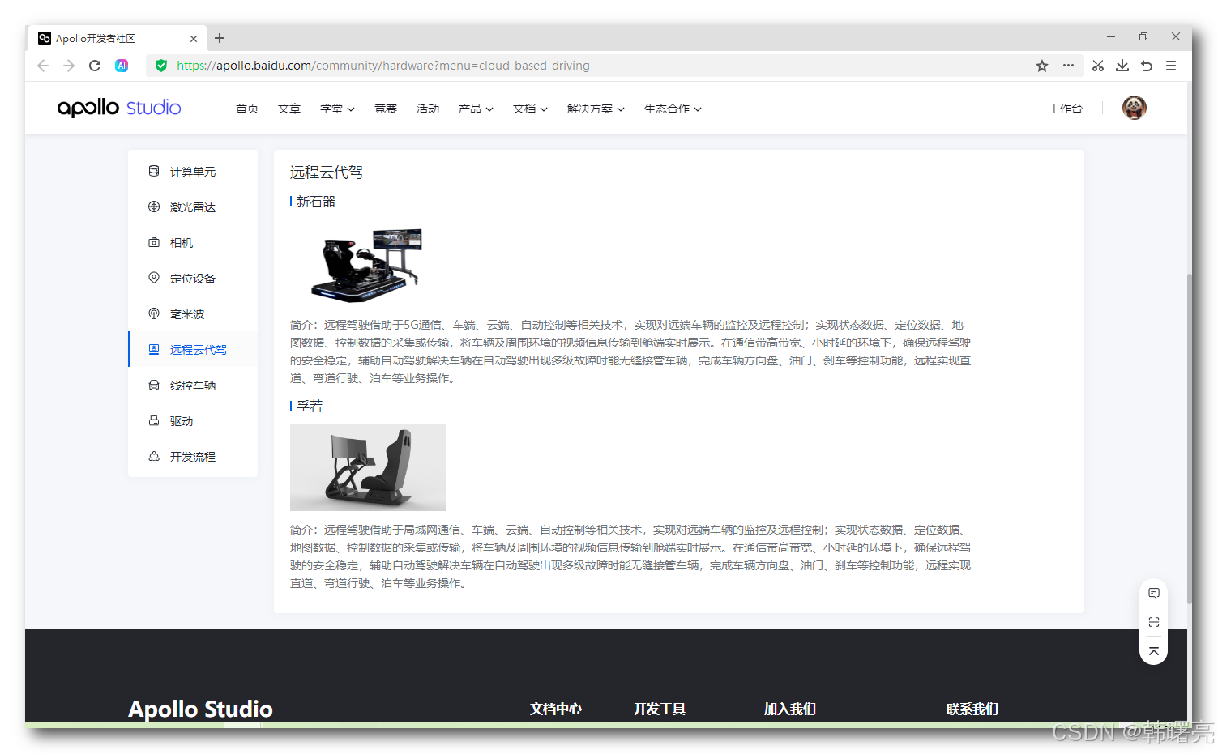The image size is (1218, 754).
Task: Reload the page with refresh icon
Action: point(95,66)
